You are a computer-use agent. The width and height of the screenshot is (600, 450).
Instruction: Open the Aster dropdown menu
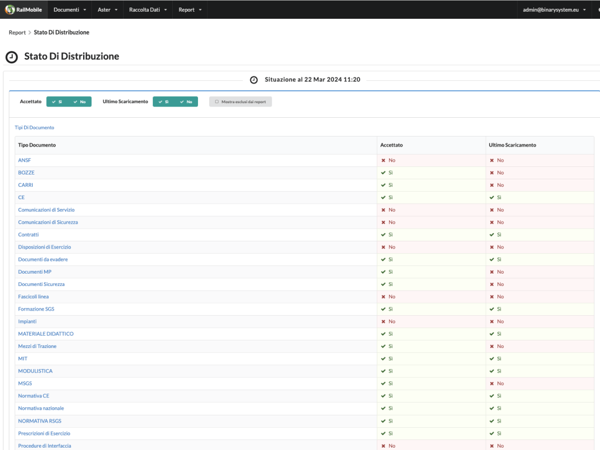pyautogui.click(x=108, y=9)
